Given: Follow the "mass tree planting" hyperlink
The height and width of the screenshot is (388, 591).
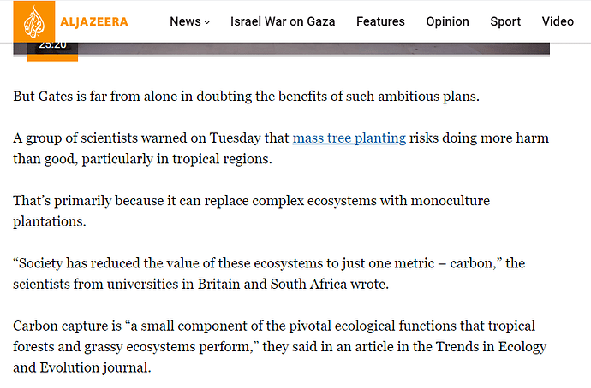Looking at the screenshot, I should click(349, 138).
